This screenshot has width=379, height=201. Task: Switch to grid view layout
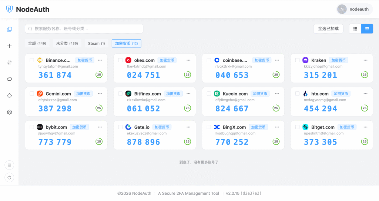pyautogui.click(x=355, y=29)
